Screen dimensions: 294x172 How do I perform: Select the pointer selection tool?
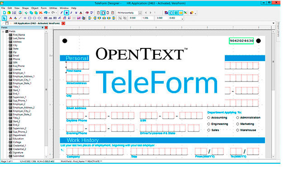(x=5, y=18)
